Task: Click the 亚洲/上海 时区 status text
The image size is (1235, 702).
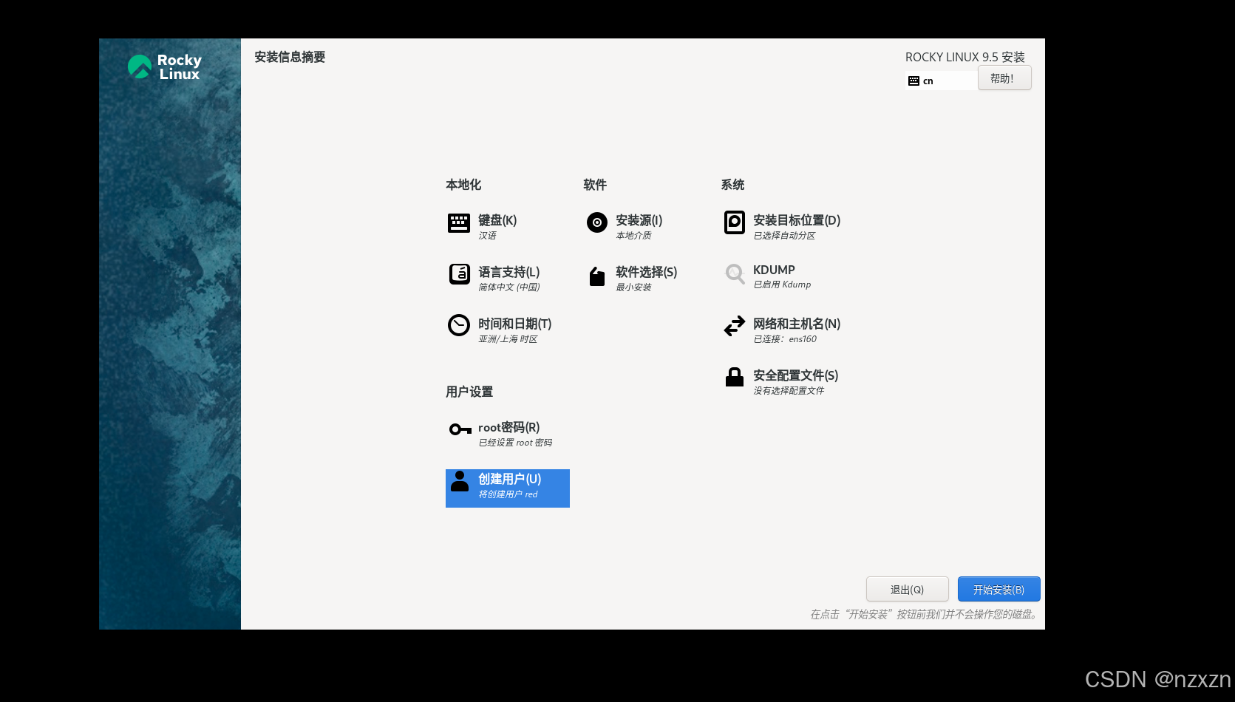Action: click(508, 339)
